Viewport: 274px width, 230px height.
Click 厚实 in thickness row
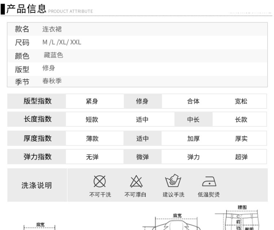point(241,139)
